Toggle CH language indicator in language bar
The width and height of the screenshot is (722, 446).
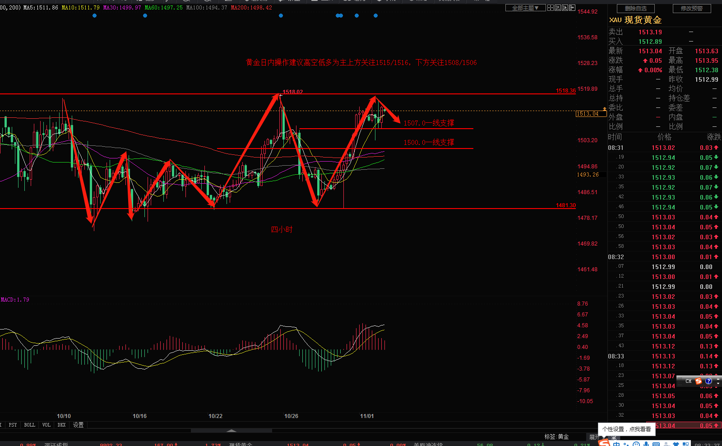(x=689, y=381)
